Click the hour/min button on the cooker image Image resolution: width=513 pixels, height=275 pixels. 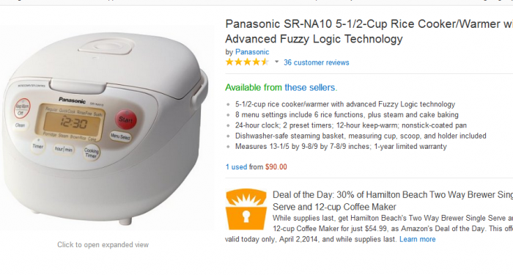(x=64, y=150)
